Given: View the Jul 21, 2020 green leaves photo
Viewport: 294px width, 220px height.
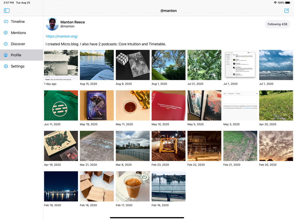Looking at the screenshot, I should 204,65.
